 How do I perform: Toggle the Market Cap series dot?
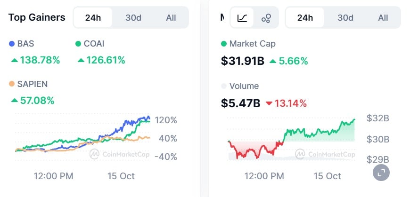(x=224, y=44)
